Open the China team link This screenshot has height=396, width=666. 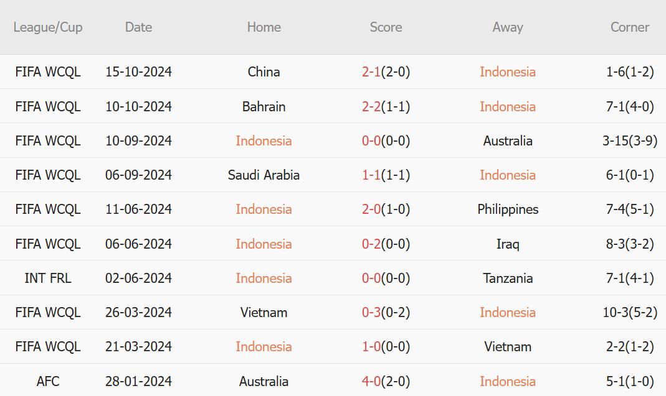point(264,72)
